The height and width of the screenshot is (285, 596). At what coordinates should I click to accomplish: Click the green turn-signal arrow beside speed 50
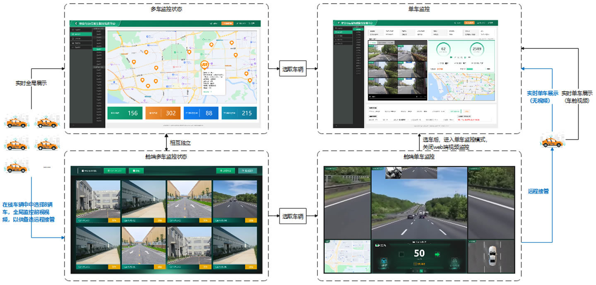[437, 255]
